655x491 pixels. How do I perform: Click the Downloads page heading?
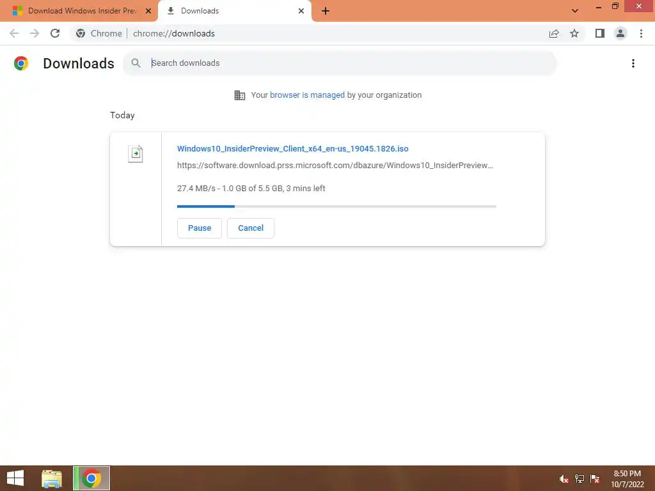(79, 63)
